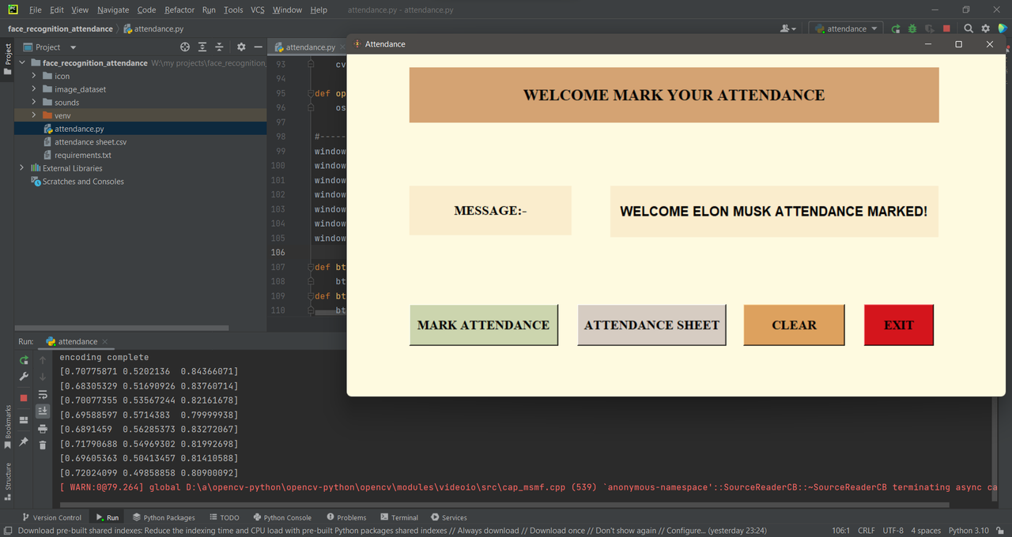The image size is (1012, 537).
Task: Close the attendance Run tab
Action: tap(104, 342)
